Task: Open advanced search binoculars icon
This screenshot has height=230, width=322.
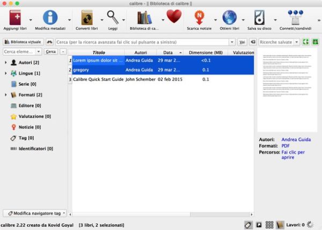Action: pyautogui.click(x=49, y=42)
